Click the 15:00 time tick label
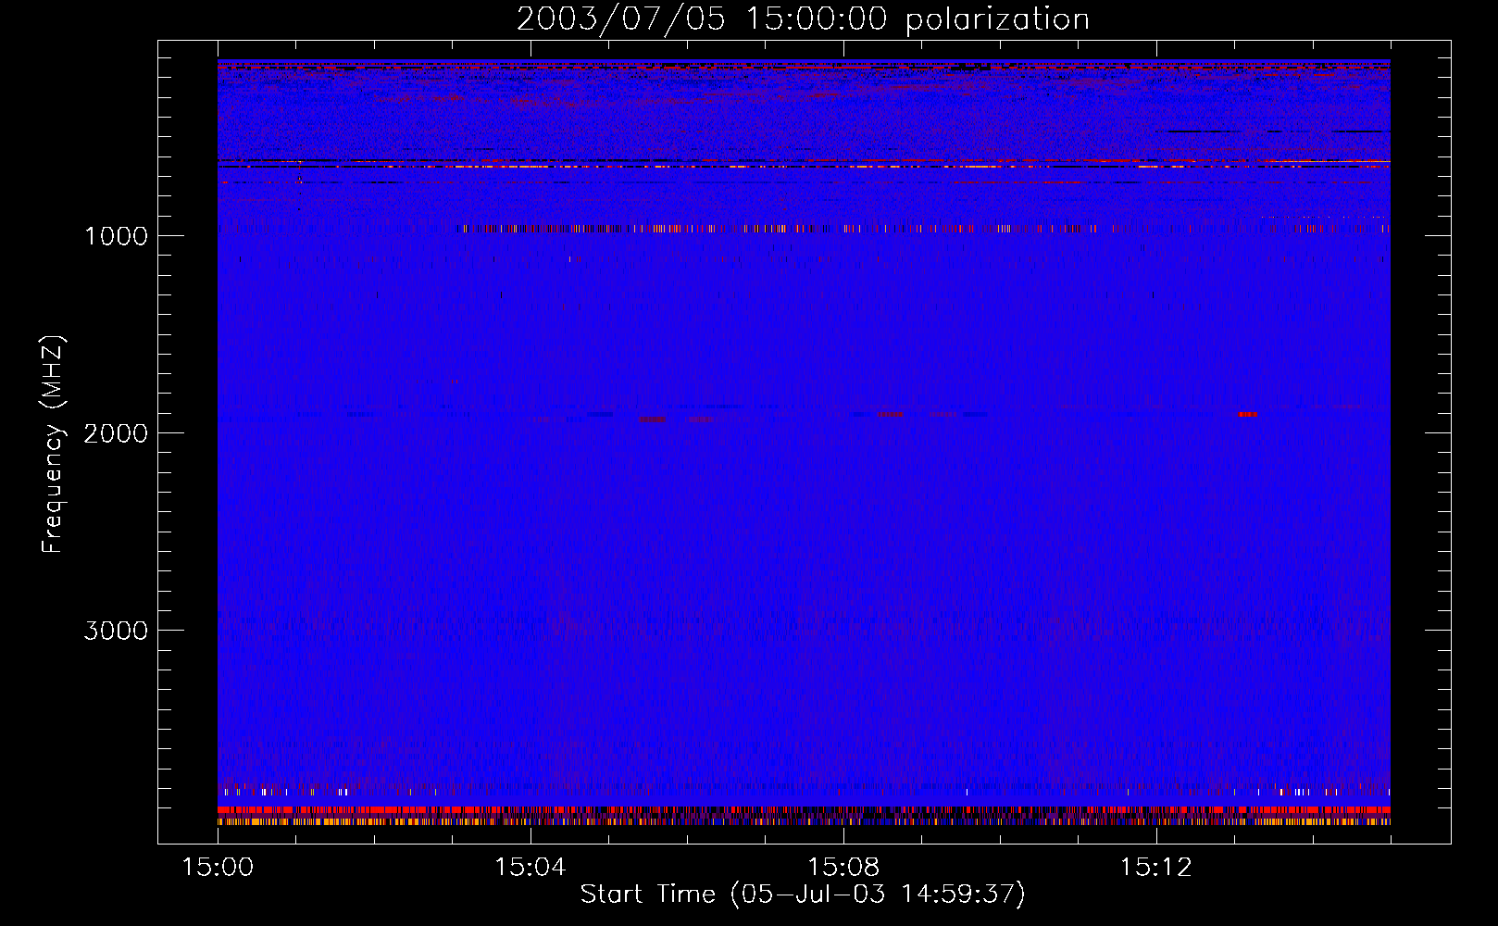 coord(218,868)
